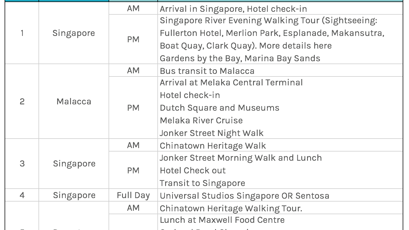The width and height of the screenshot is (409, 230).
Task: Click the "Chinatown Heritage Walk" cell
Action: point(213,146)
